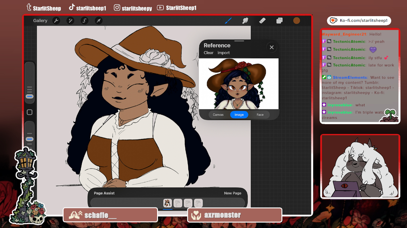Open the Layers panel
This screenshot has height=228, width=407.
(x=279, y=21)
